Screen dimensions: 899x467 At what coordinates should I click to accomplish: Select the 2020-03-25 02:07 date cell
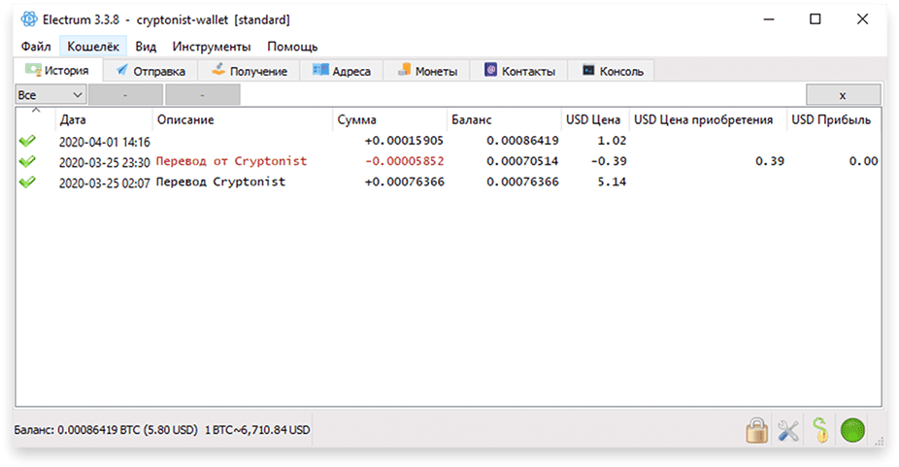click(104, 183)
